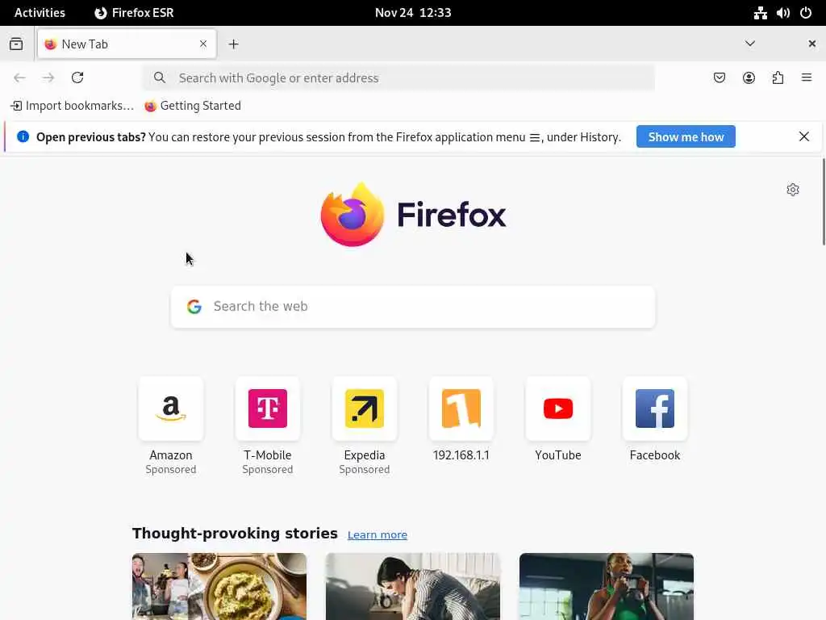The image size is (826, 620).
Task: Click the power icon in top bar
Action: (x=806, y=13)
